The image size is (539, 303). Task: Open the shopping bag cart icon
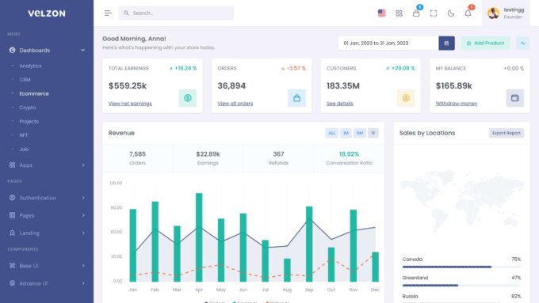(416, 13)
